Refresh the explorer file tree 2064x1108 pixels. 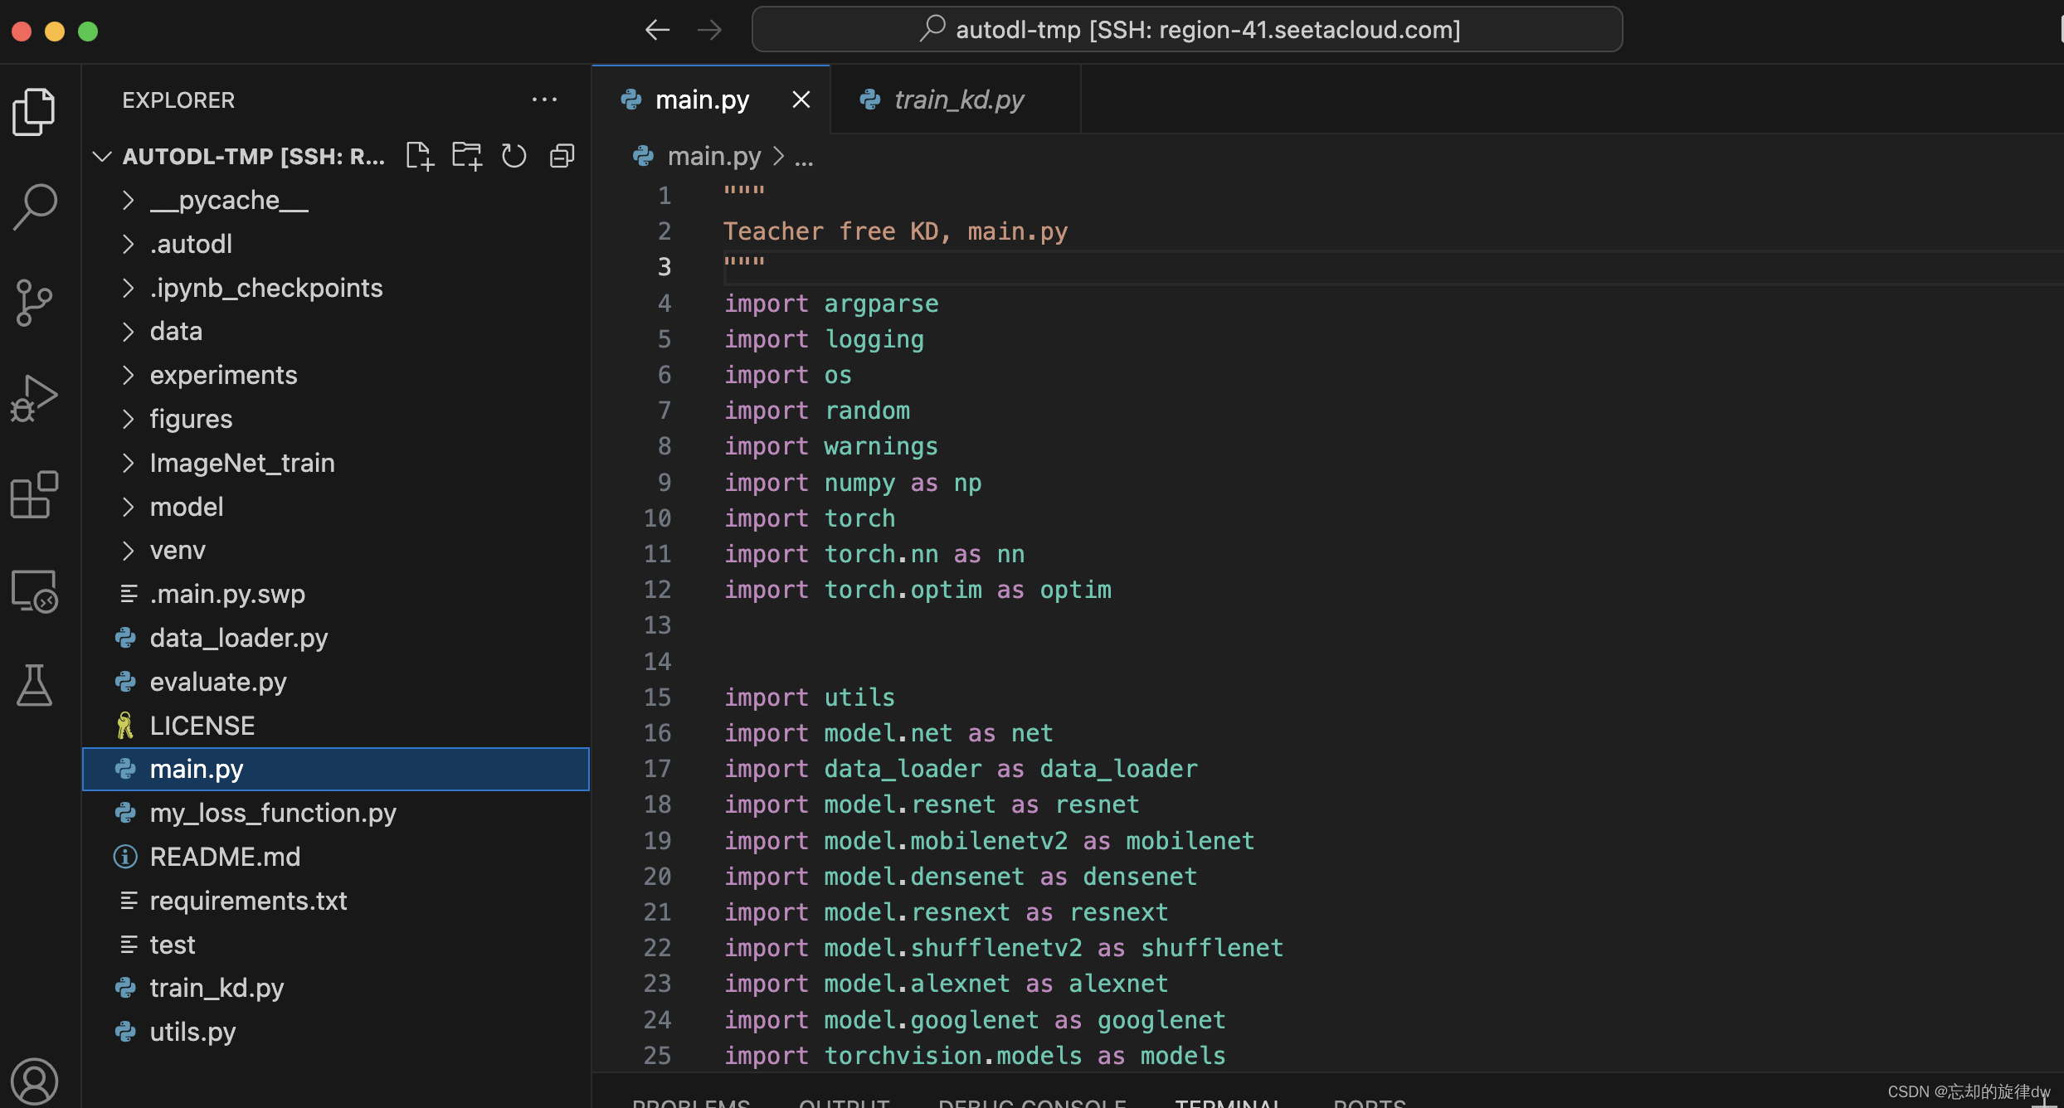(x=514, y=156)
